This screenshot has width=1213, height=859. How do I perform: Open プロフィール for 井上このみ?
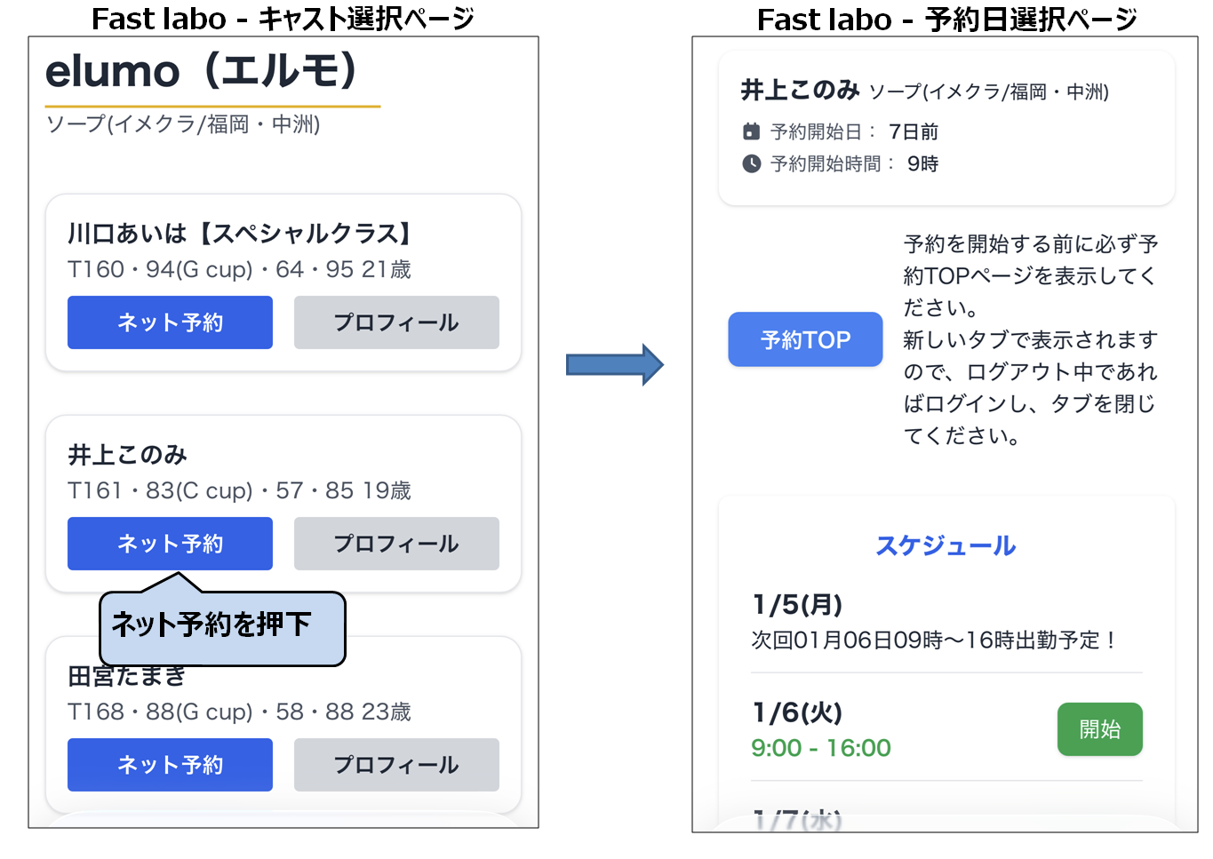(396, 544)
